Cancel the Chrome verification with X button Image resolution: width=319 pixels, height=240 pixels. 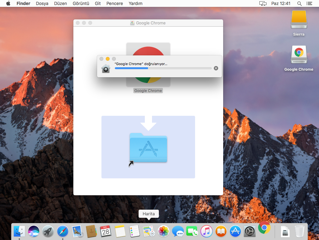pos(216,68)
